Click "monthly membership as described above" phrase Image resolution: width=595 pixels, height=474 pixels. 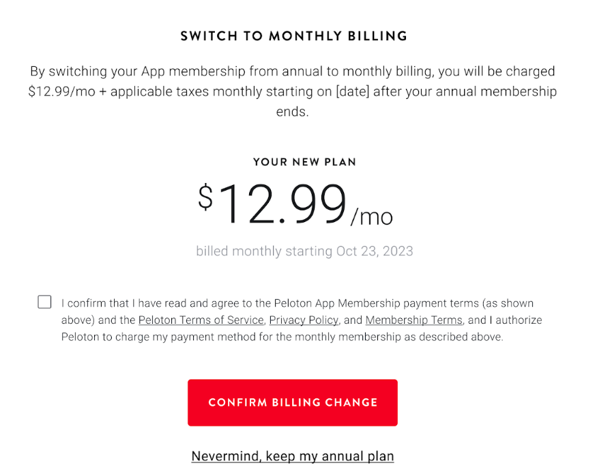coord(418,337)
